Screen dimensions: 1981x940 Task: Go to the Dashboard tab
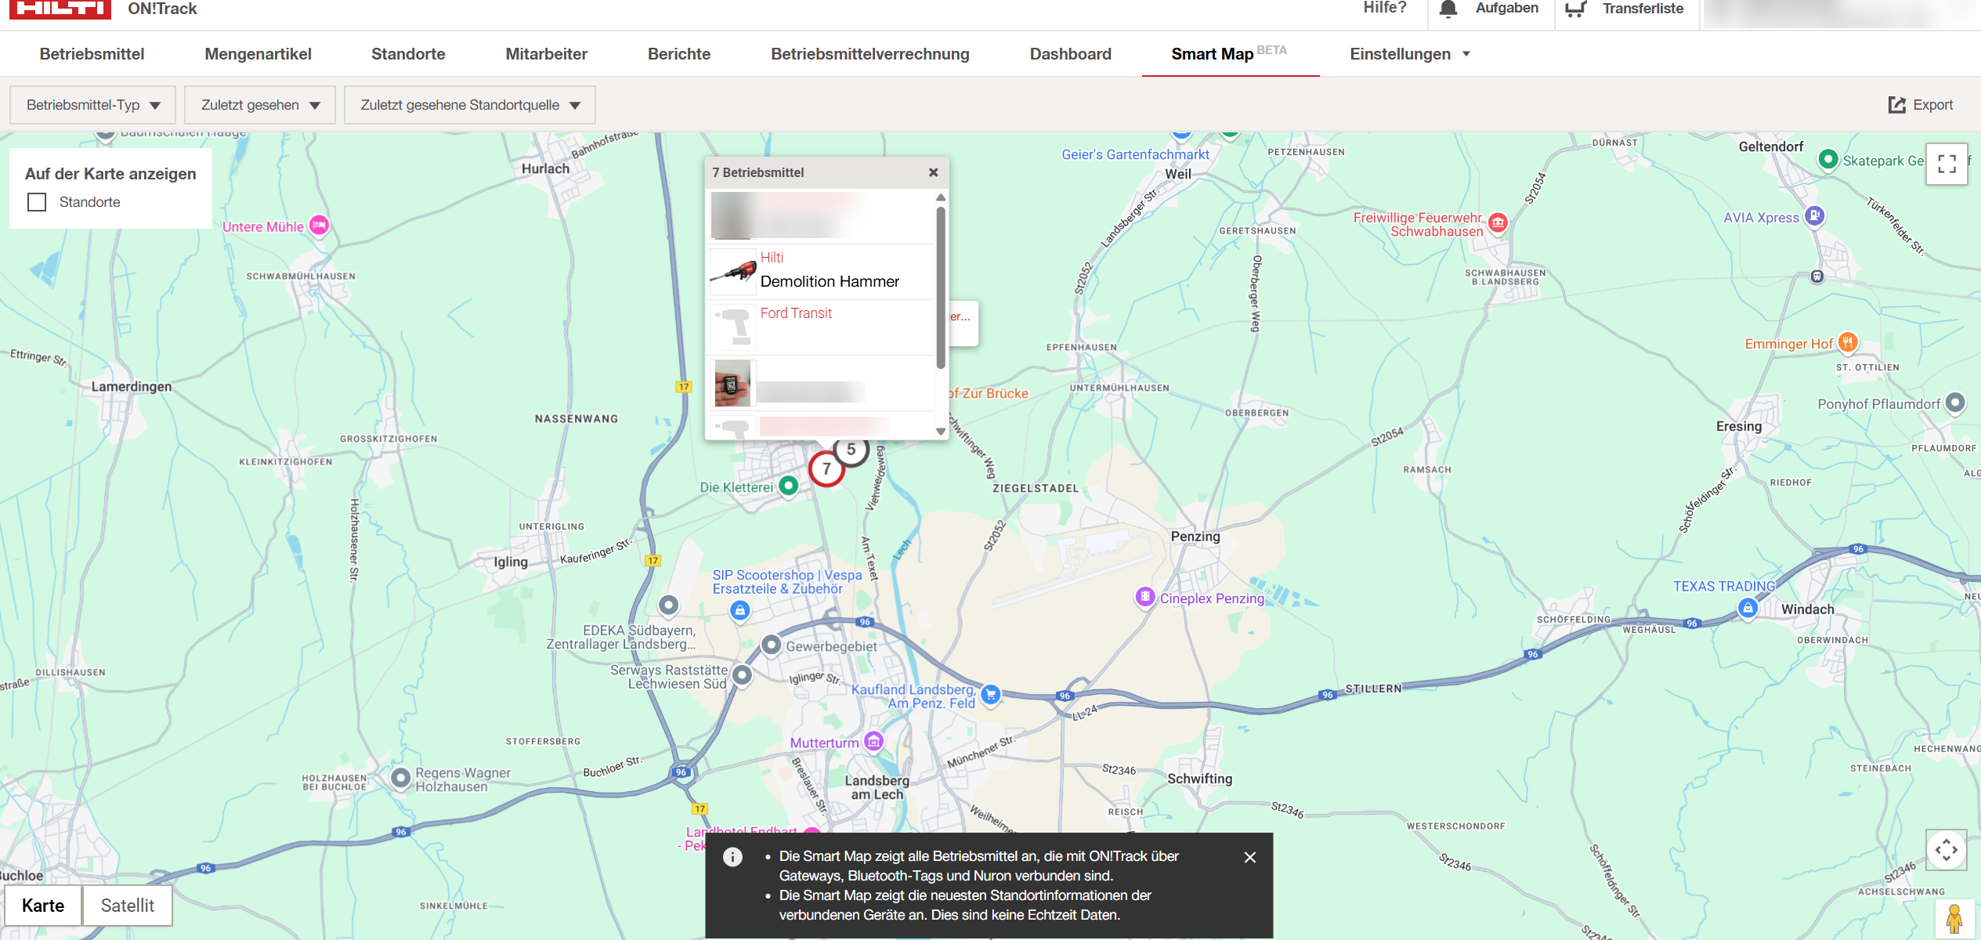coord(1070,54)
